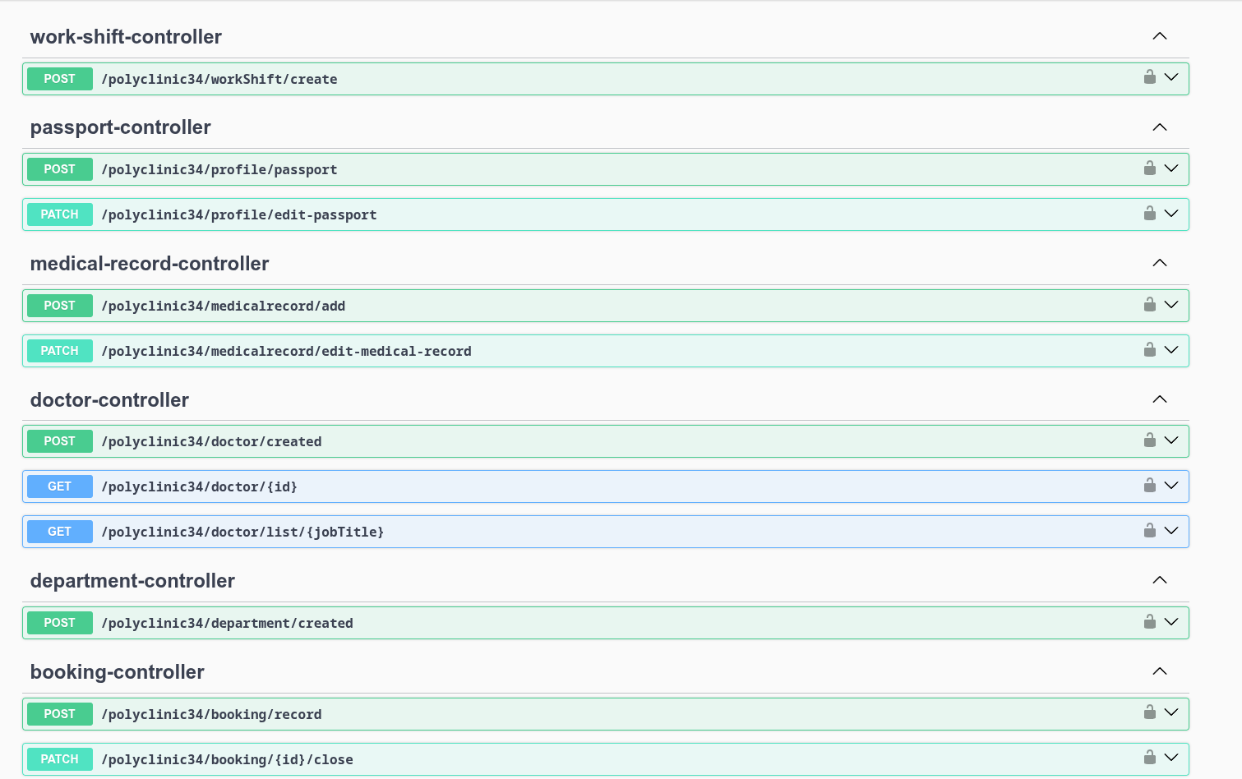Image resolution: width=1242 pixels, height=779 pixels.
Task: Click lock icon on department/created row
Action: [1150, 622]
